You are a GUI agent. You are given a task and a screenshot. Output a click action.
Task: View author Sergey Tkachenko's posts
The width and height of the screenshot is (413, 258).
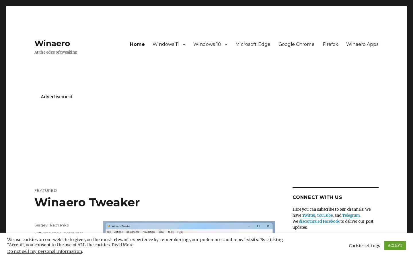(x=52, y=225)
